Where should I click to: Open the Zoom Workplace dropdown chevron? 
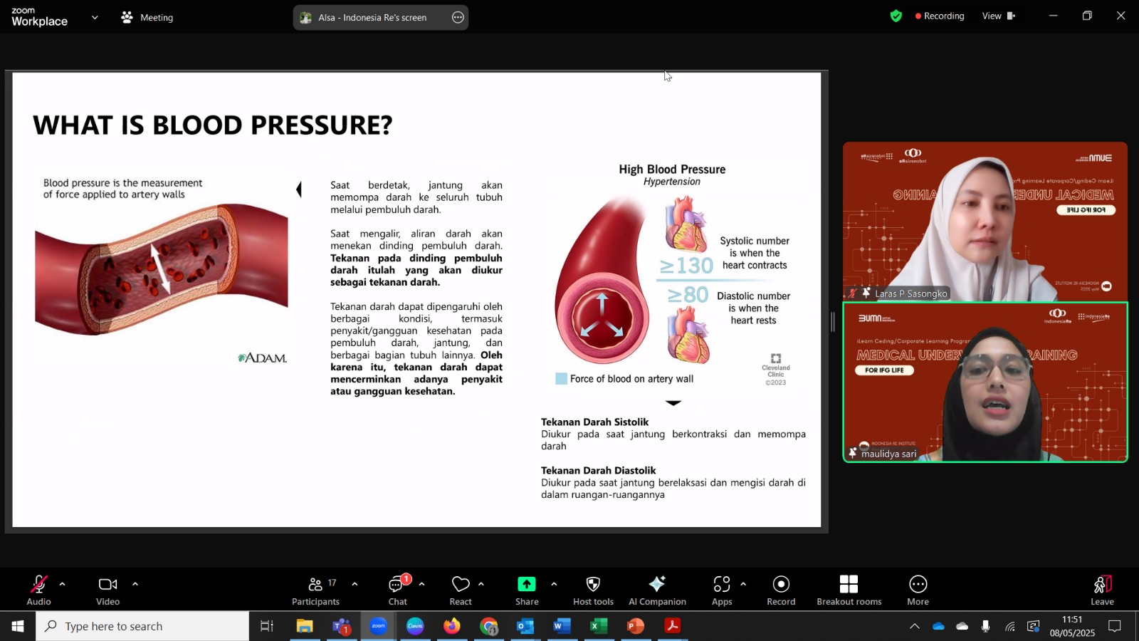pos(95,17)
